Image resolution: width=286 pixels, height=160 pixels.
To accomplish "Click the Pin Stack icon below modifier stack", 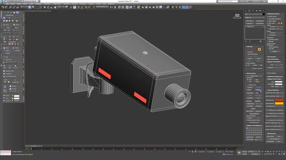I will (246, 41).
